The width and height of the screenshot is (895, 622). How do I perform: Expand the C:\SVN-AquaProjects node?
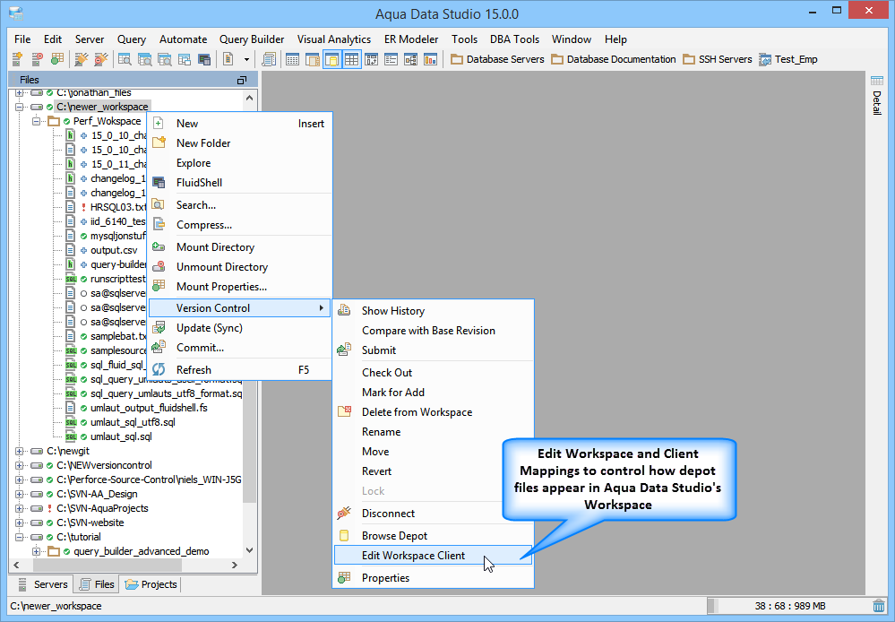[20, 508]
